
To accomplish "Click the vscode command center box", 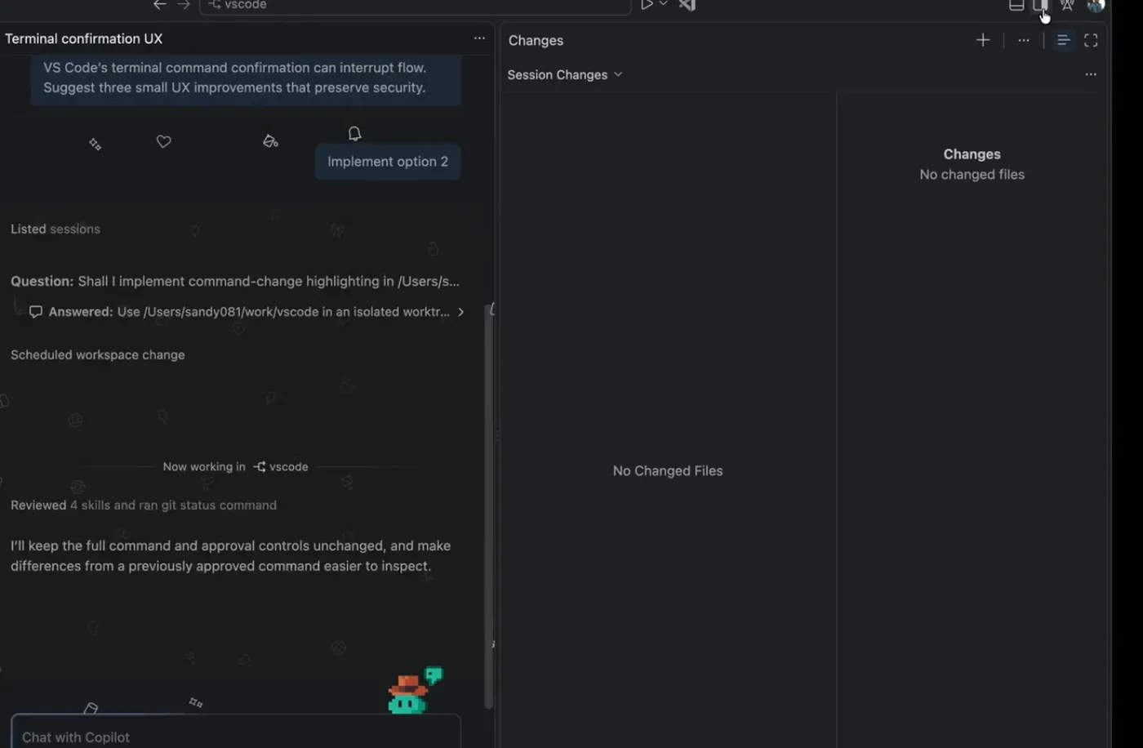I will 415,6.
